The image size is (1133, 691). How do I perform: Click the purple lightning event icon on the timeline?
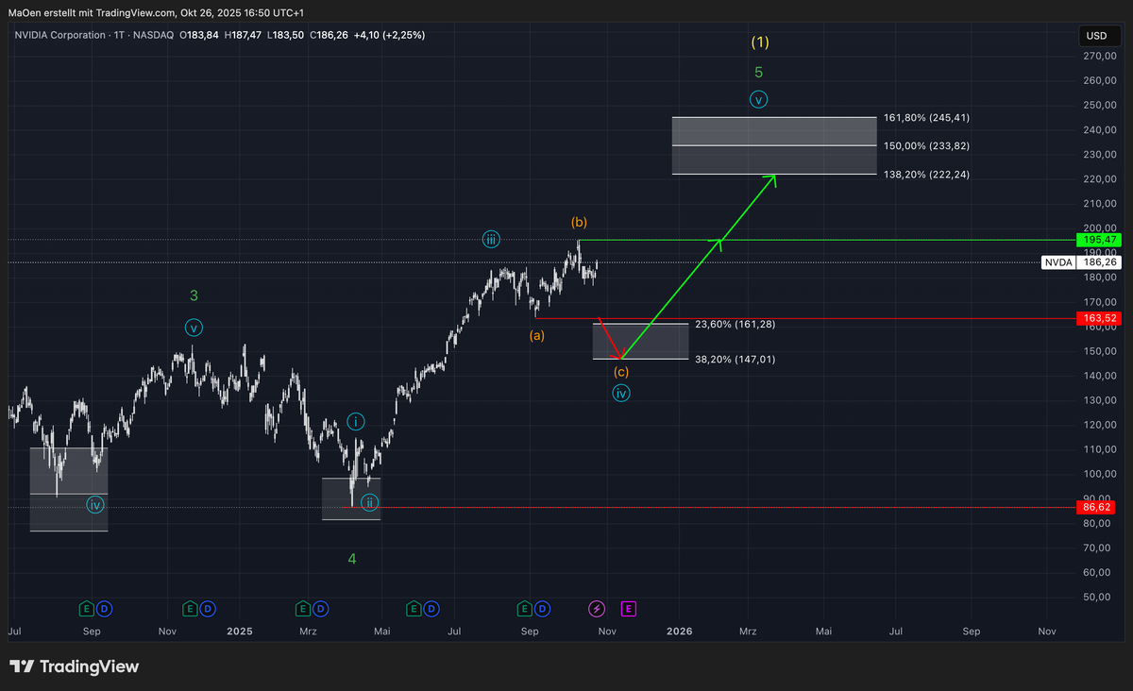pyautogui.click(x=597, y=609)
